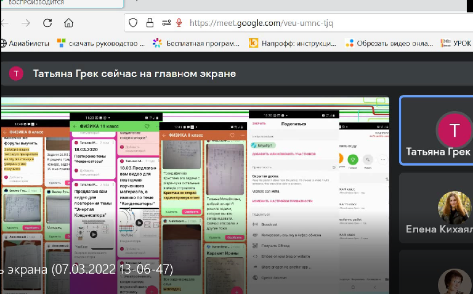The width and height of the screenshot is (473, 294).
Task: Open the 'Обрезать видео онла...' bookmark
Action: point(389,44)
